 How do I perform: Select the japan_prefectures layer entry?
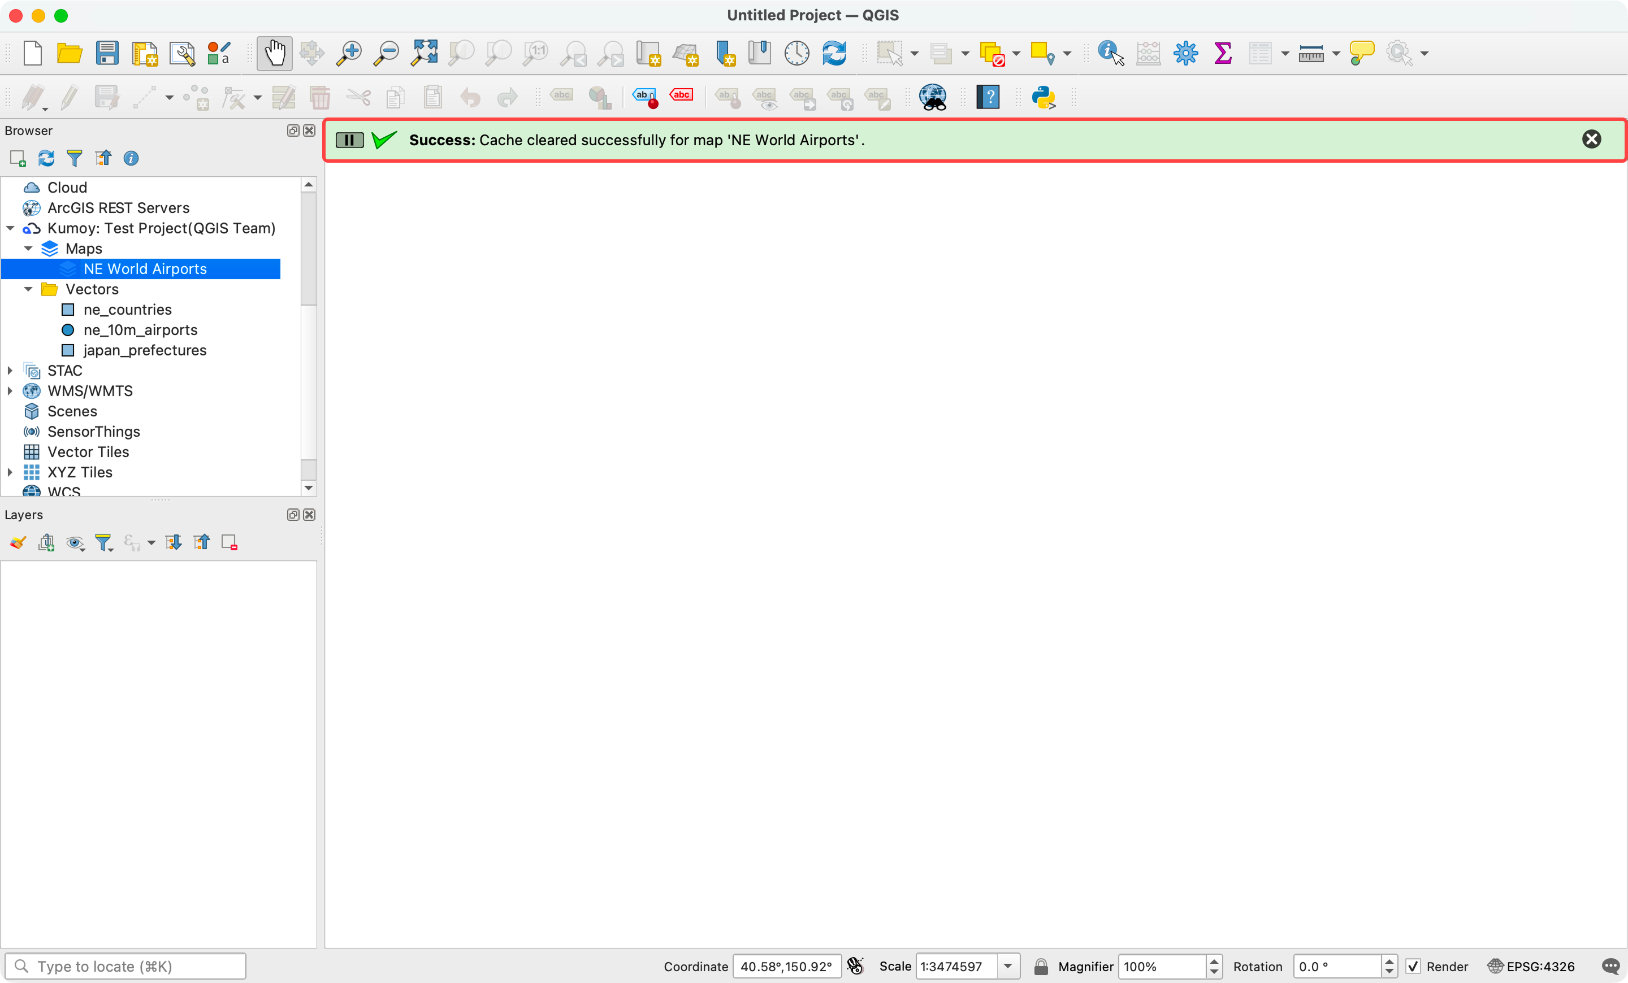pos(145,351)
